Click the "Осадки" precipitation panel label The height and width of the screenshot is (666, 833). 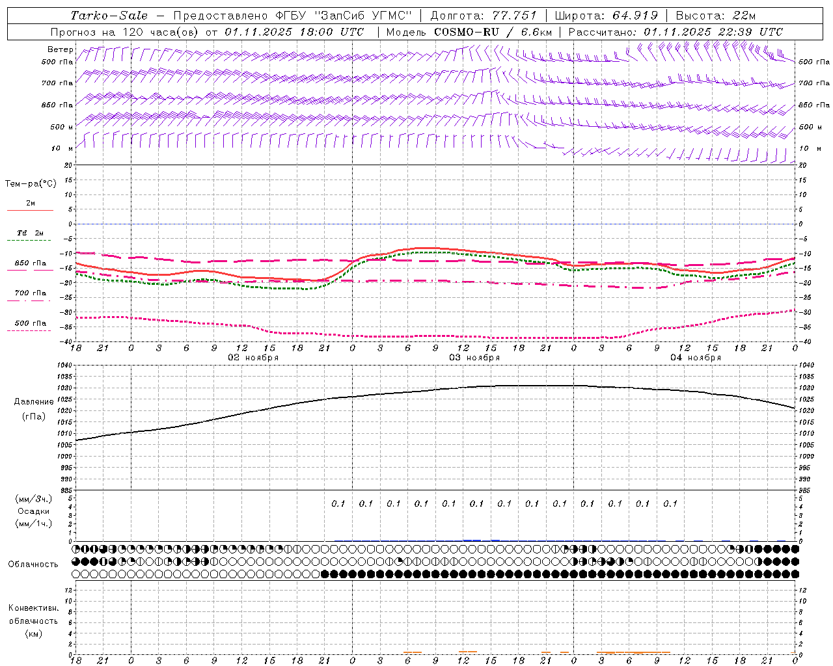click(x=34, y=511)
